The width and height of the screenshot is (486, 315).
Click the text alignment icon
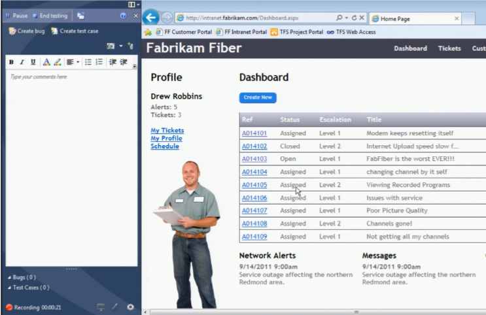(70, 62)
